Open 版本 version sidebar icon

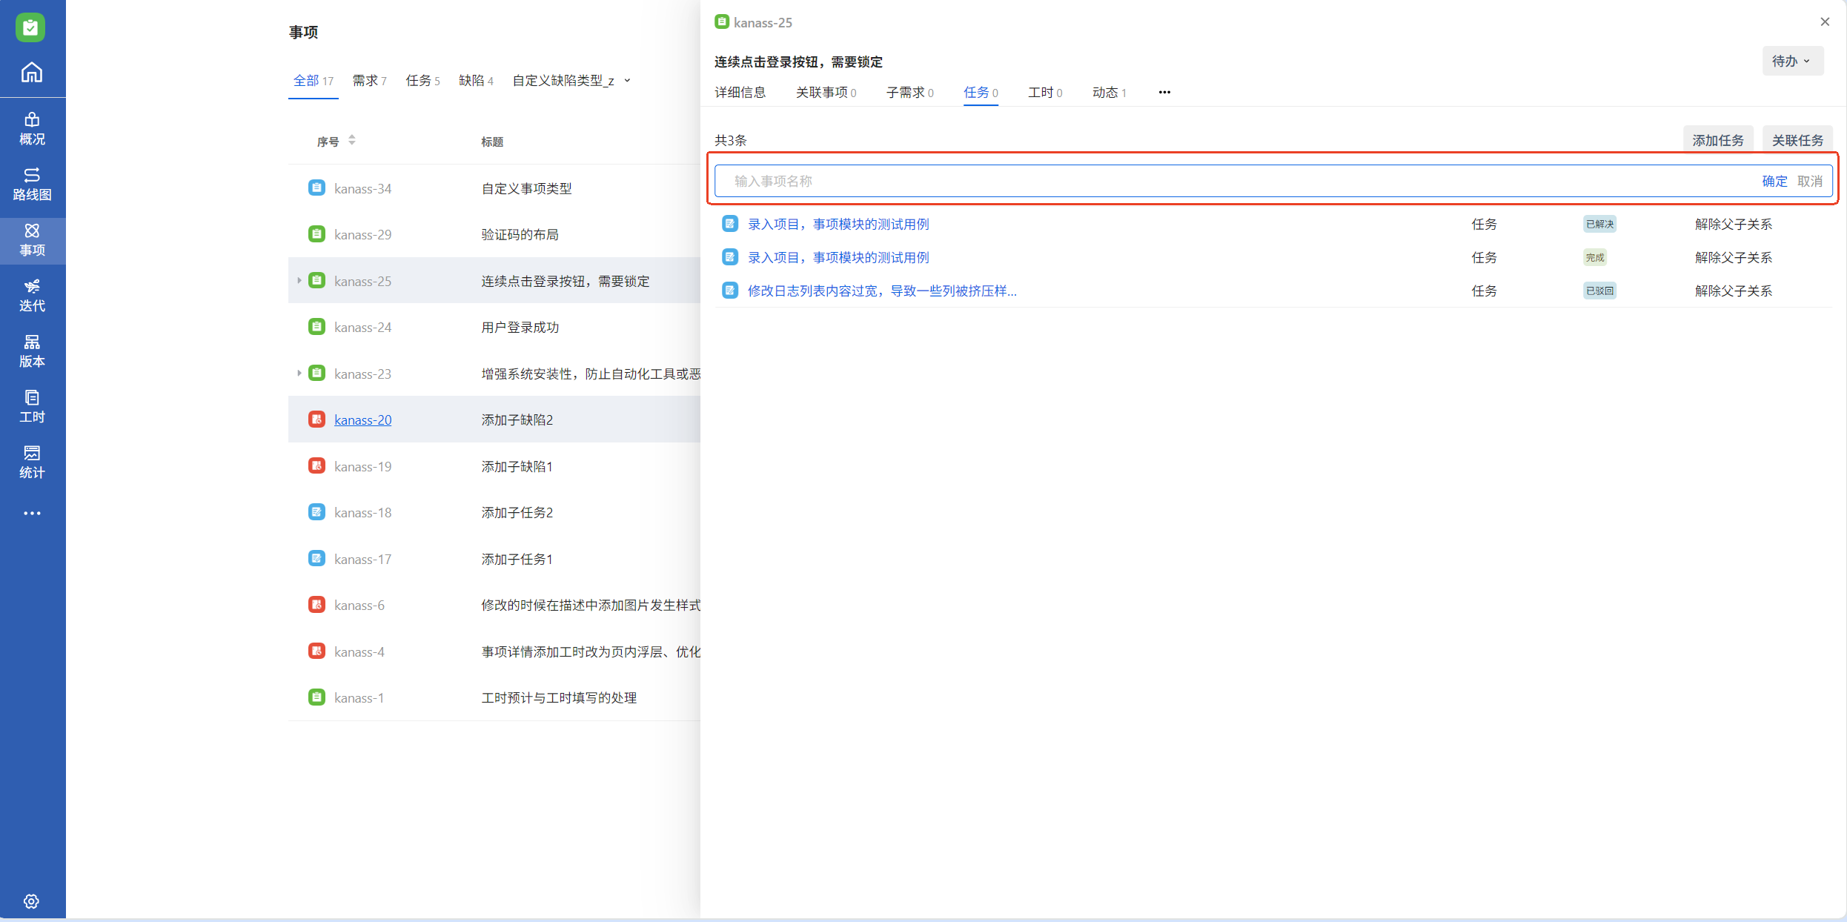32,351
